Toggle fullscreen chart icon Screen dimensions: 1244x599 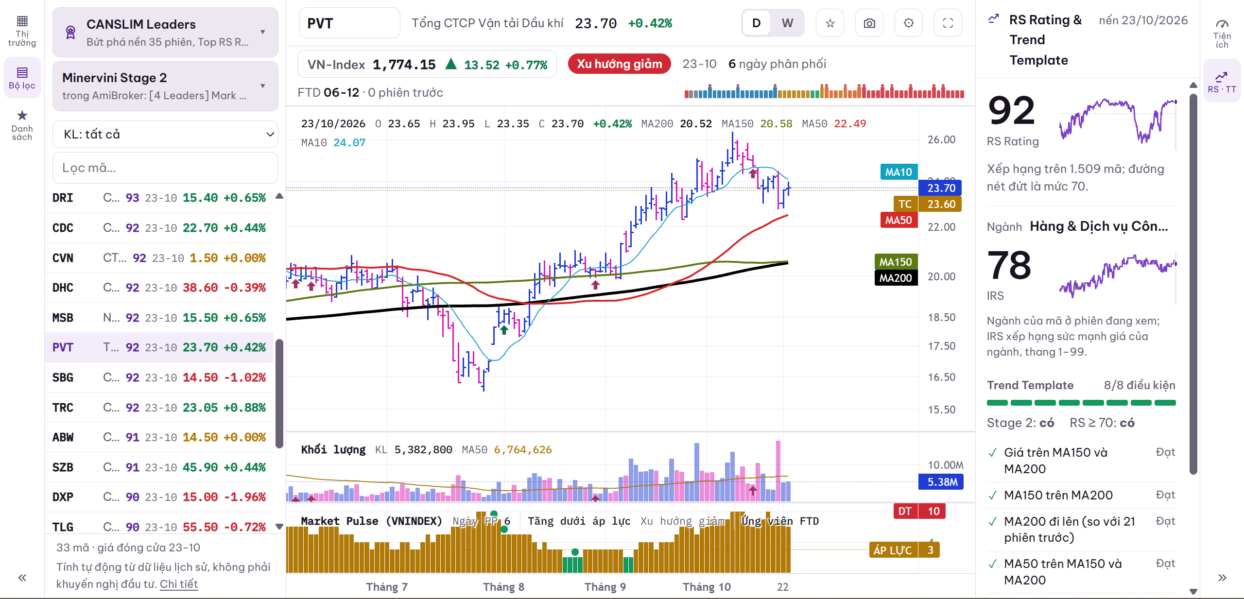948,23
